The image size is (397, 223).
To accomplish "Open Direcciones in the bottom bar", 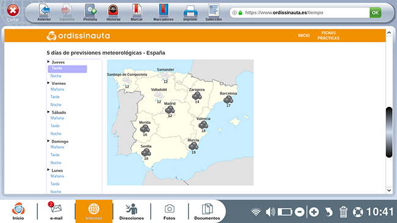I will [131, 211].
